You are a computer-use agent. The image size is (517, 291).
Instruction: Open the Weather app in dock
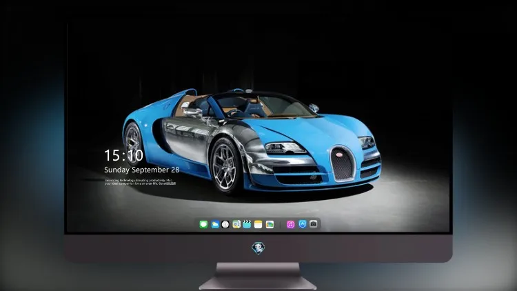[x=215, y=224]
